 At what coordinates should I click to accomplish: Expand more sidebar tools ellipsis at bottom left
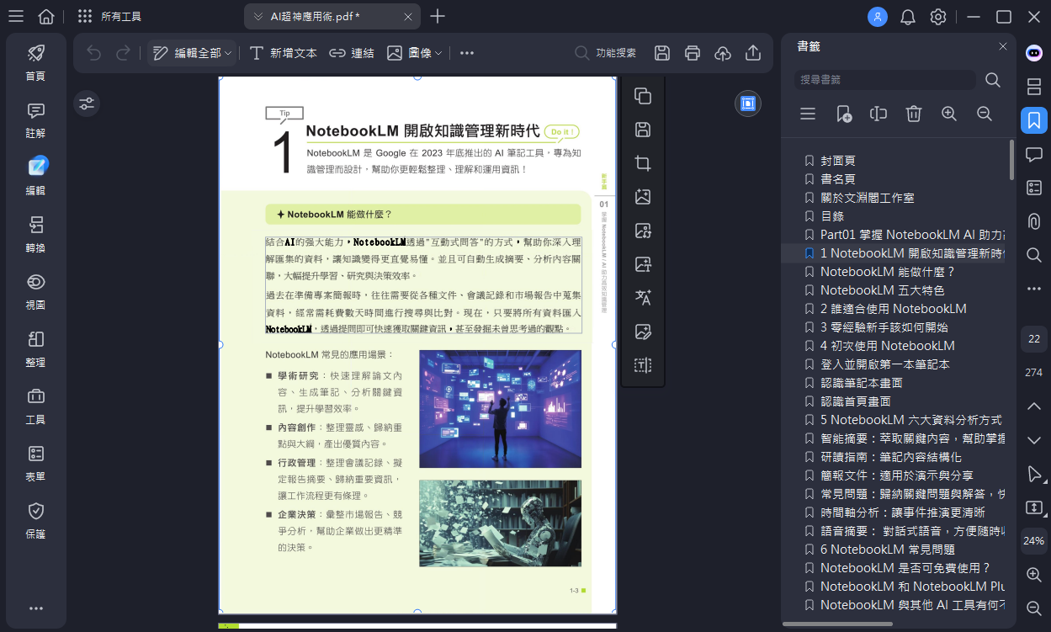coord(35,608)
